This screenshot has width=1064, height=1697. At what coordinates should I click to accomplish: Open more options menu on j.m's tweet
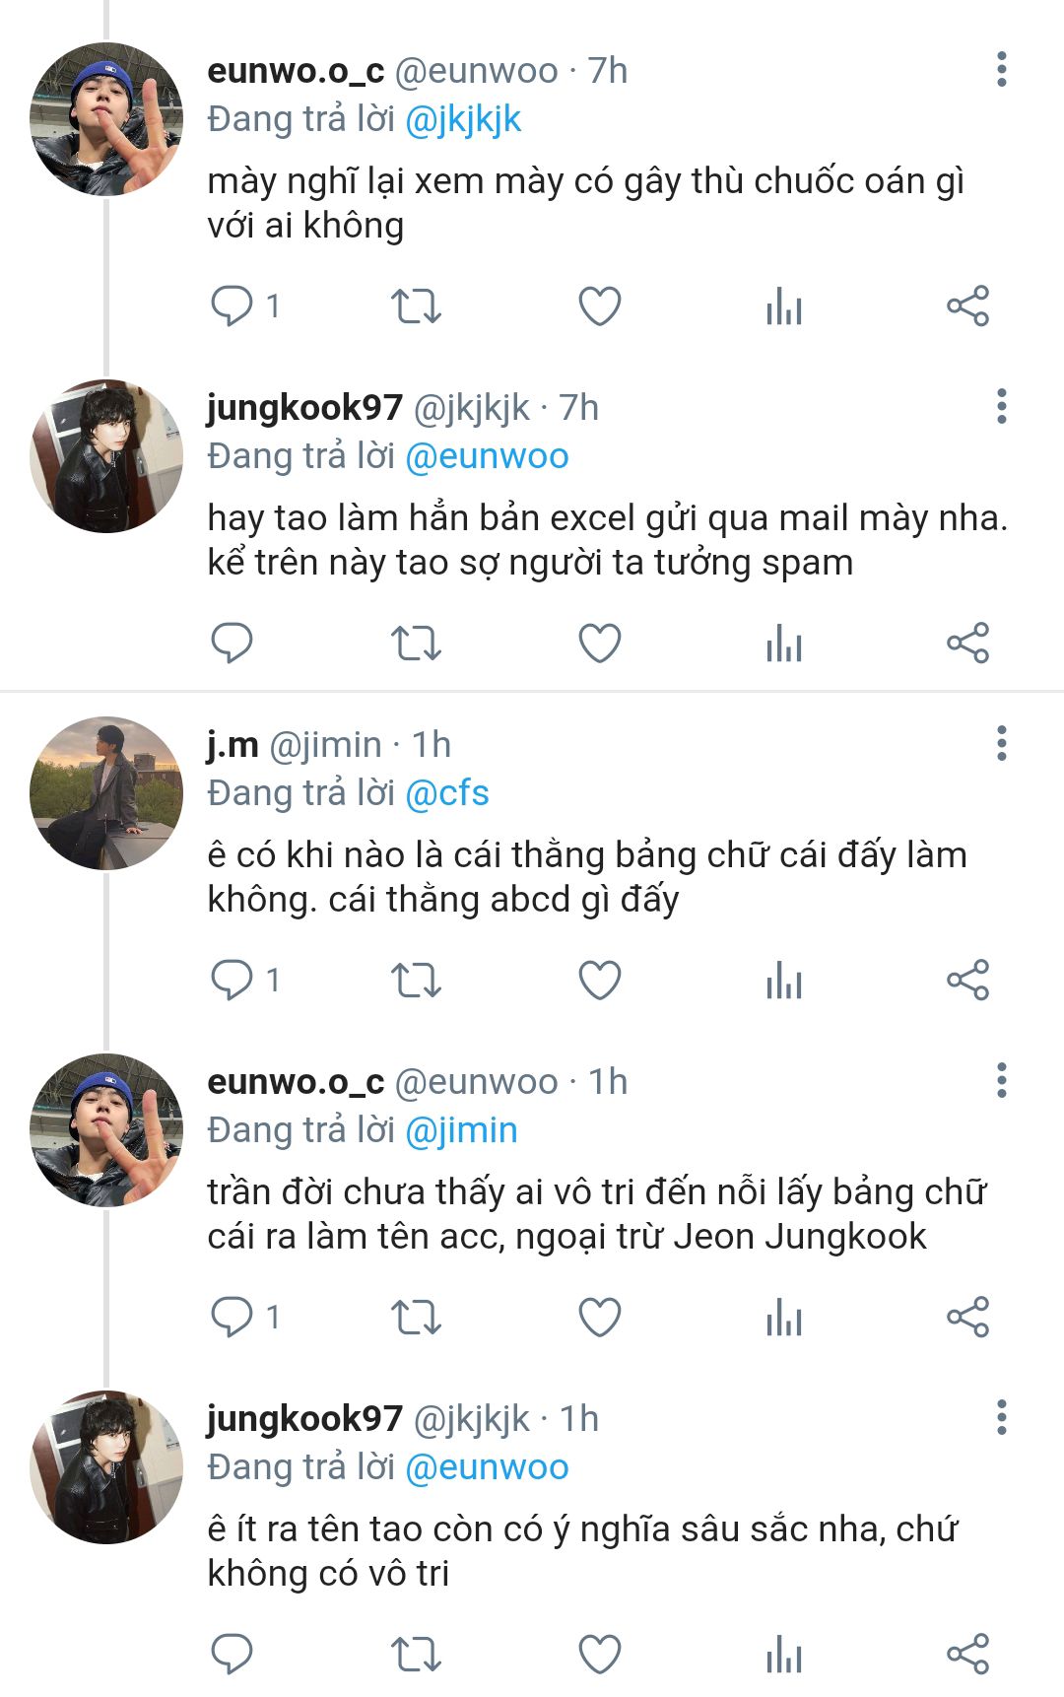pyautogui.click(x=1002, y=744)
